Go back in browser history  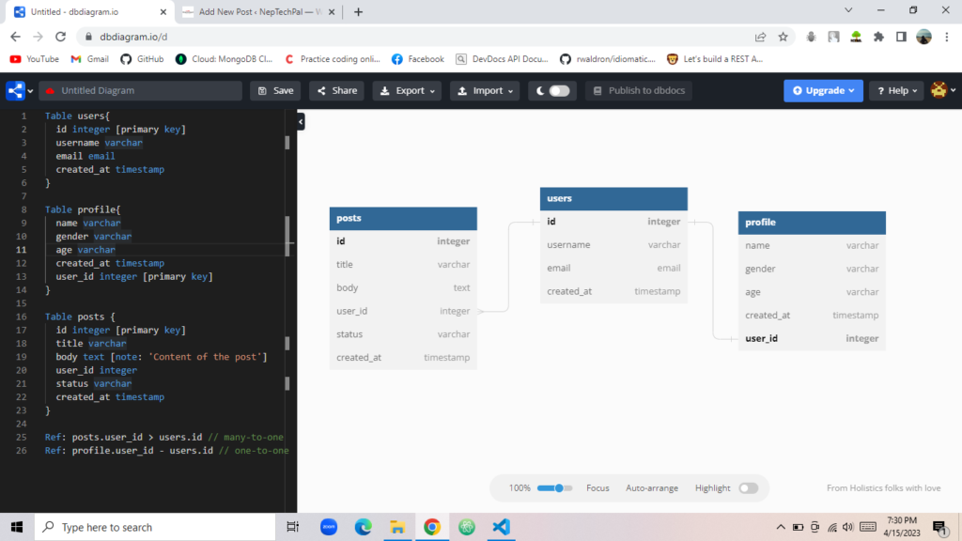[15, 37]
